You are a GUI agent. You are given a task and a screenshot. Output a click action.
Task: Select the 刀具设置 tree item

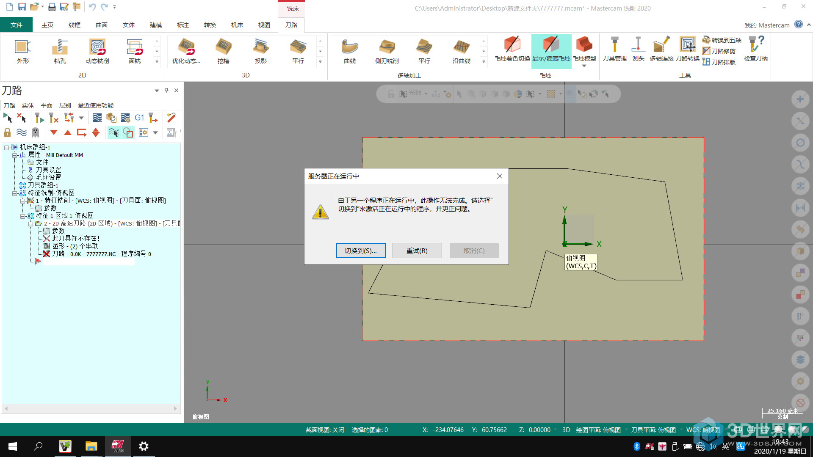pyautogui.click(x=48, y=170)
